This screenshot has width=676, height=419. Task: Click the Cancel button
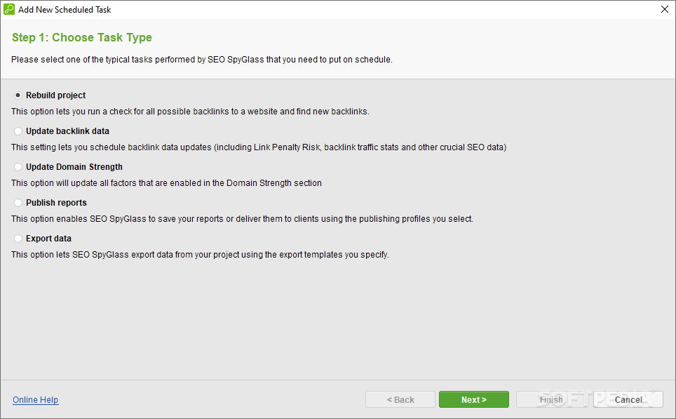[628, 399]
